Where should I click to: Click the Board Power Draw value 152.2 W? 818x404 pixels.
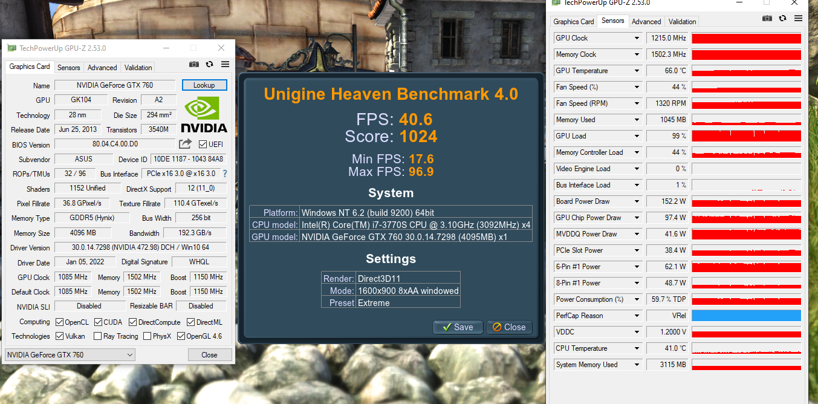(668, 201)
